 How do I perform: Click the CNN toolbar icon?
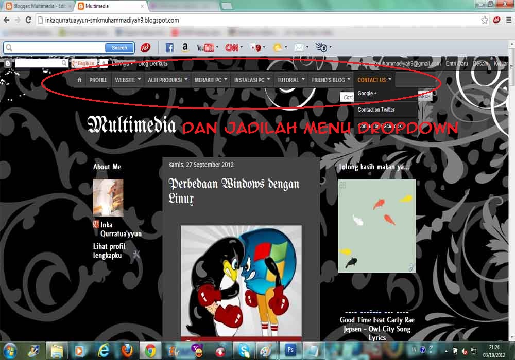click(232, 48)
